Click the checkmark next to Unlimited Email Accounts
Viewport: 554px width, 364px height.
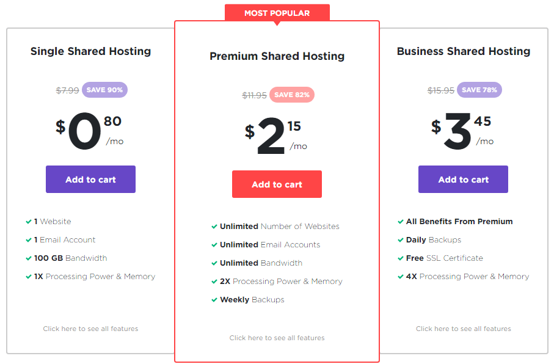click(214, 245)
